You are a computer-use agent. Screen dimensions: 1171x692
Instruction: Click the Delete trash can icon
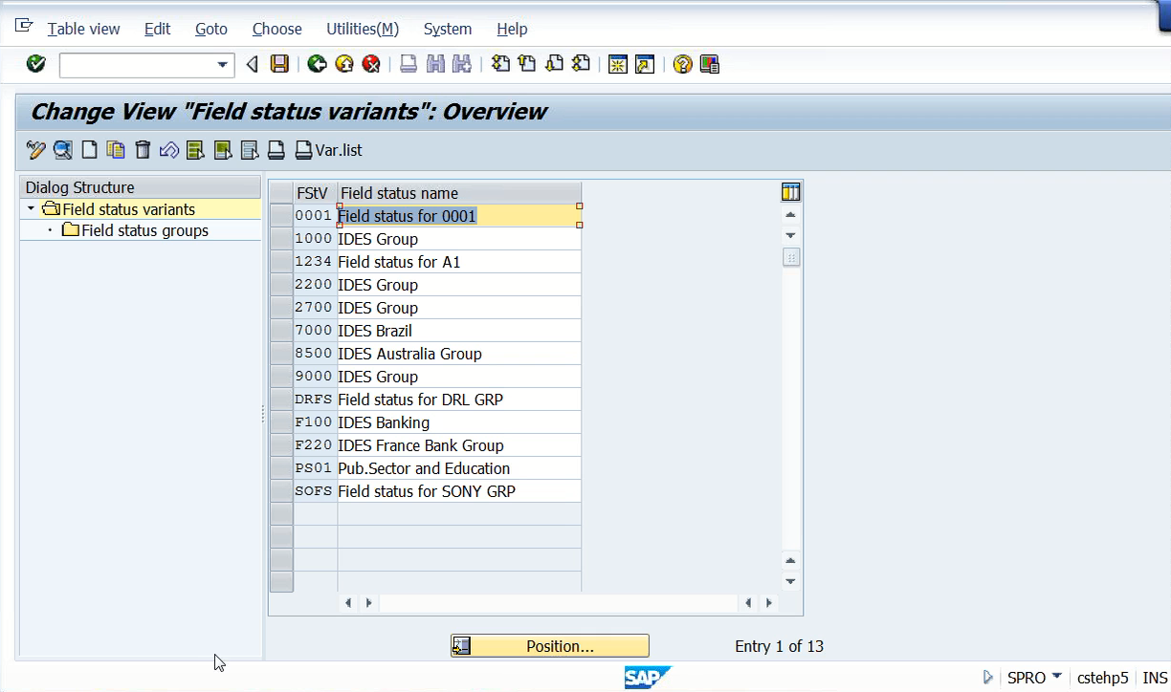click(x=143, y=150)
